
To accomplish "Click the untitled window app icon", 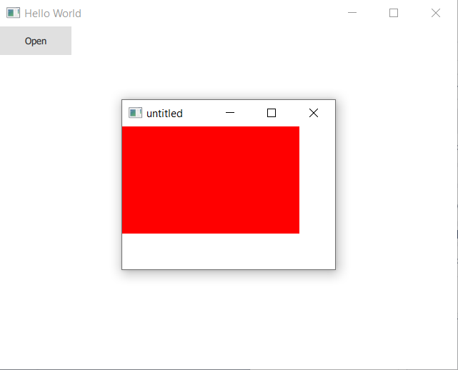I will [x=135, y=113].
